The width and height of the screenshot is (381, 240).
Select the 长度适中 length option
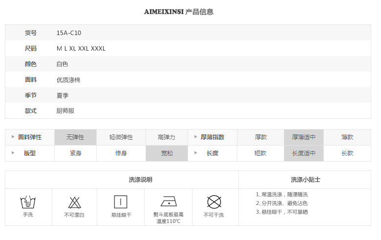[x=304, y=153]
